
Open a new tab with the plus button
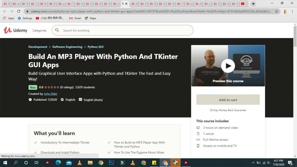click(x=253, y=4)
